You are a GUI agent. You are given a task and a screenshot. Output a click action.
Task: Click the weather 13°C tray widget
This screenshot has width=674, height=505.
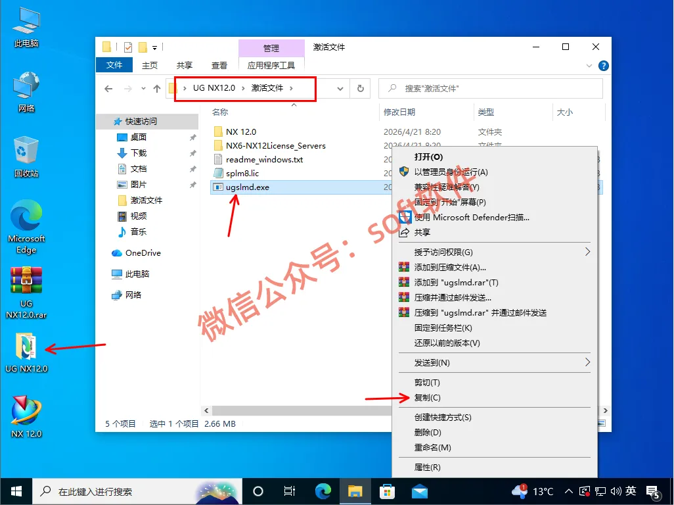click(532, 491)
